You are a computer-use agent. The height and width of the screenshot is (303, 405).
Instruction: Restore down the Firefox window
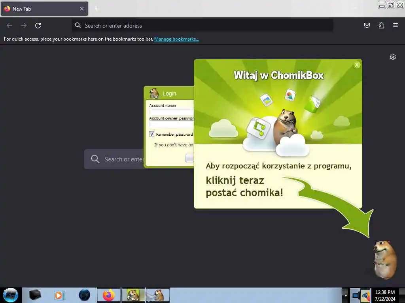391,5
